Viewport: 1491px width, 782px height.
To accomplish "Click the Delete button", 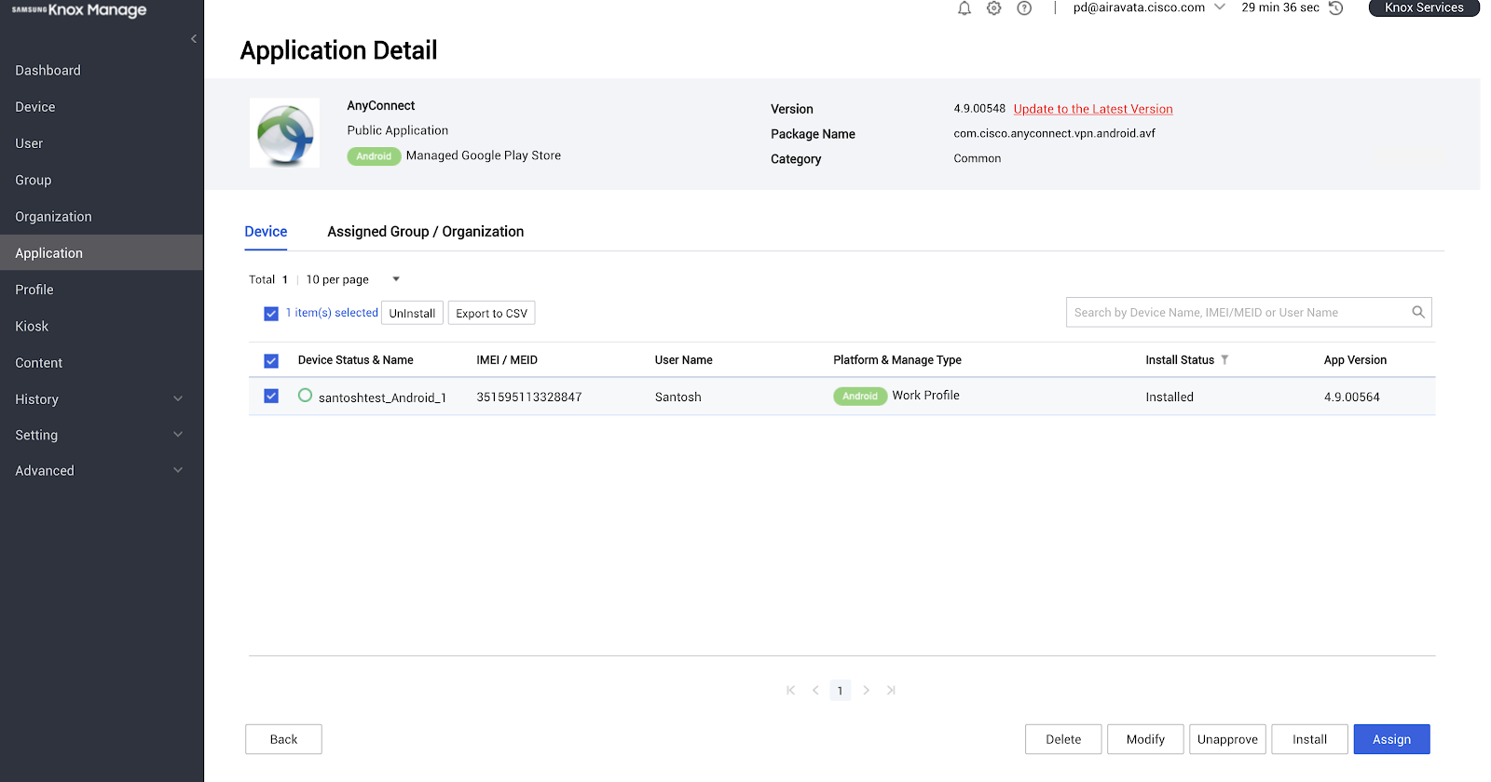I will (1063, 739).
